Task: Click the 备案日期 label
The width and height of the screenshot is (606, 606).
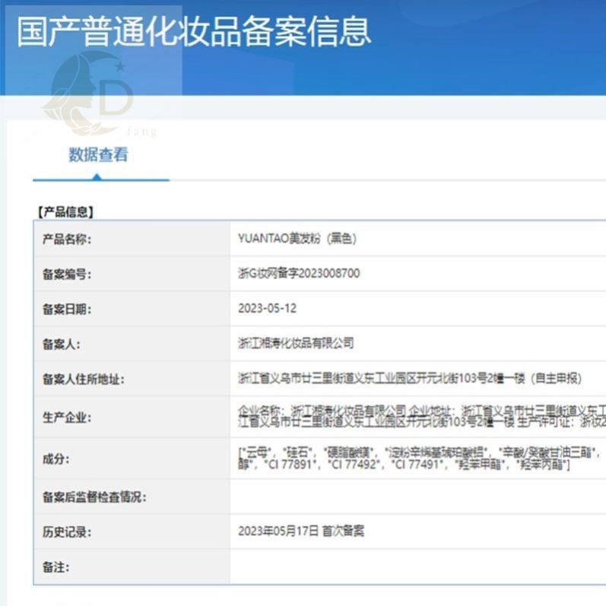Action: (x=67, y=309)
